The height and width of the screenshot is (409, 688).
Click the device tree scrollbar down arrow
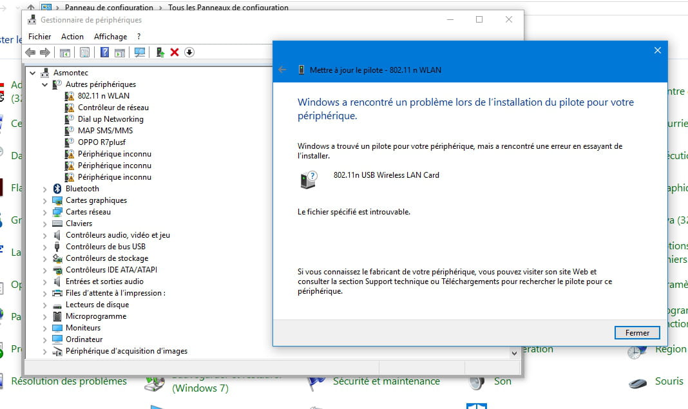coord(514,353)
